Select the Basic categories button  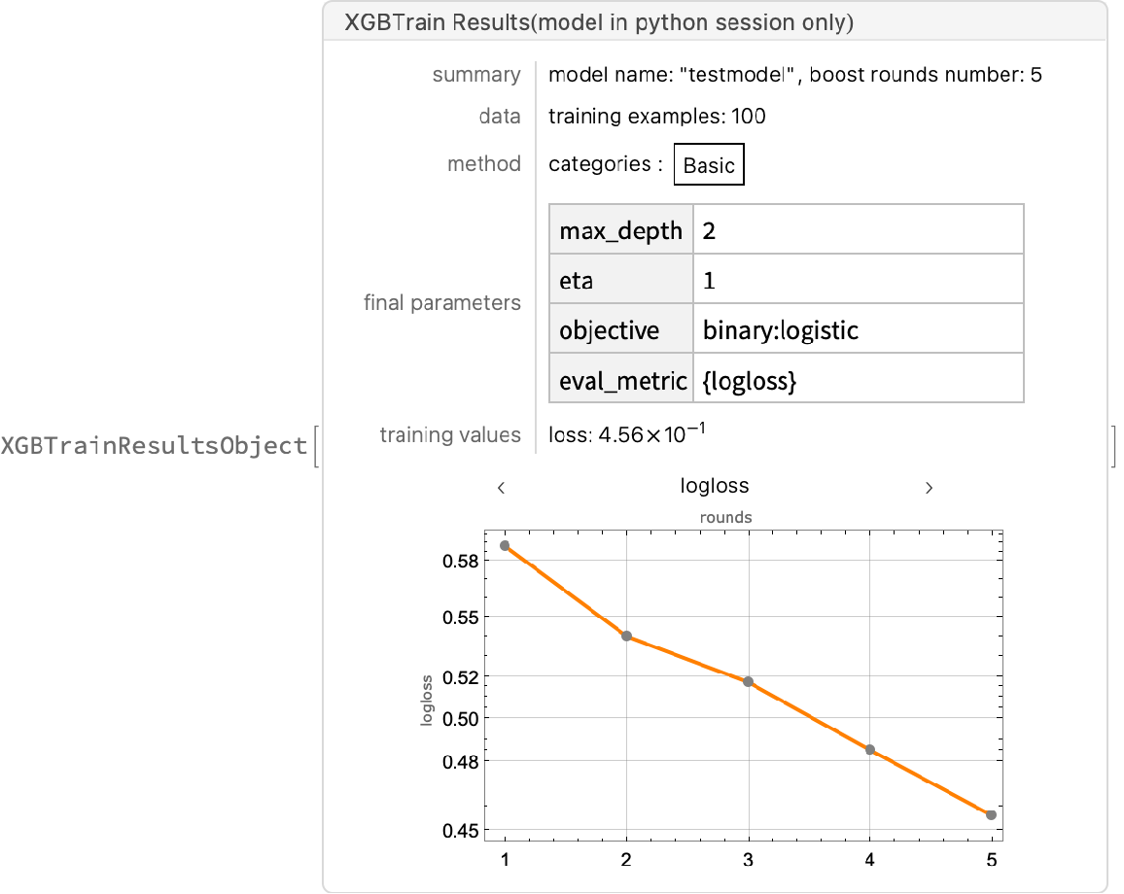click(709, 165)
